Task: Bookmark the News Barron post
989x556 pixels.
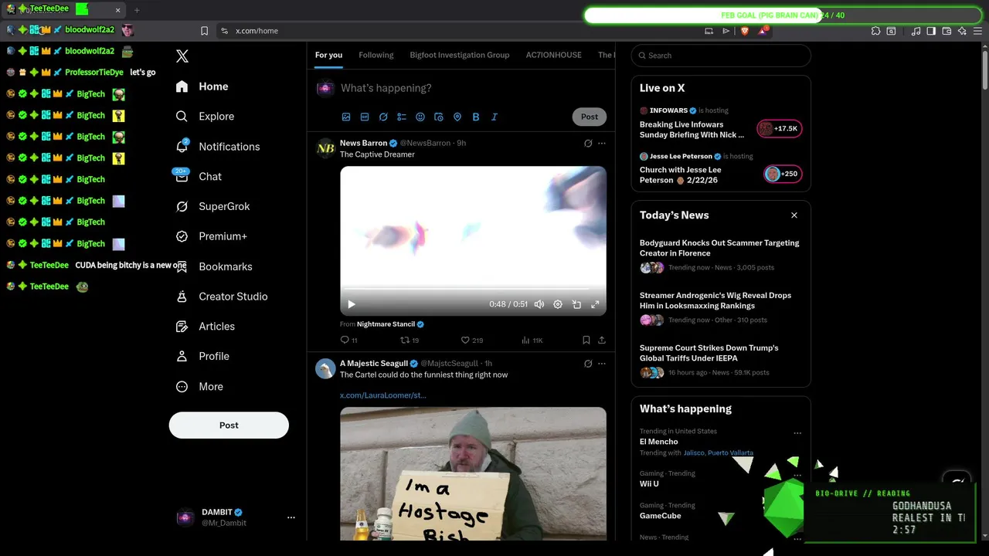Action: coord(586,340)
